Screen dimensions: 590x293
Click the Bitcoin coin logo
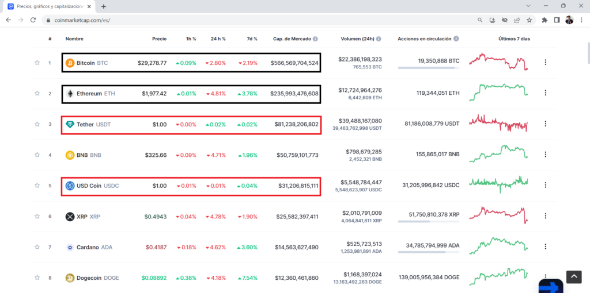(70, 63)
